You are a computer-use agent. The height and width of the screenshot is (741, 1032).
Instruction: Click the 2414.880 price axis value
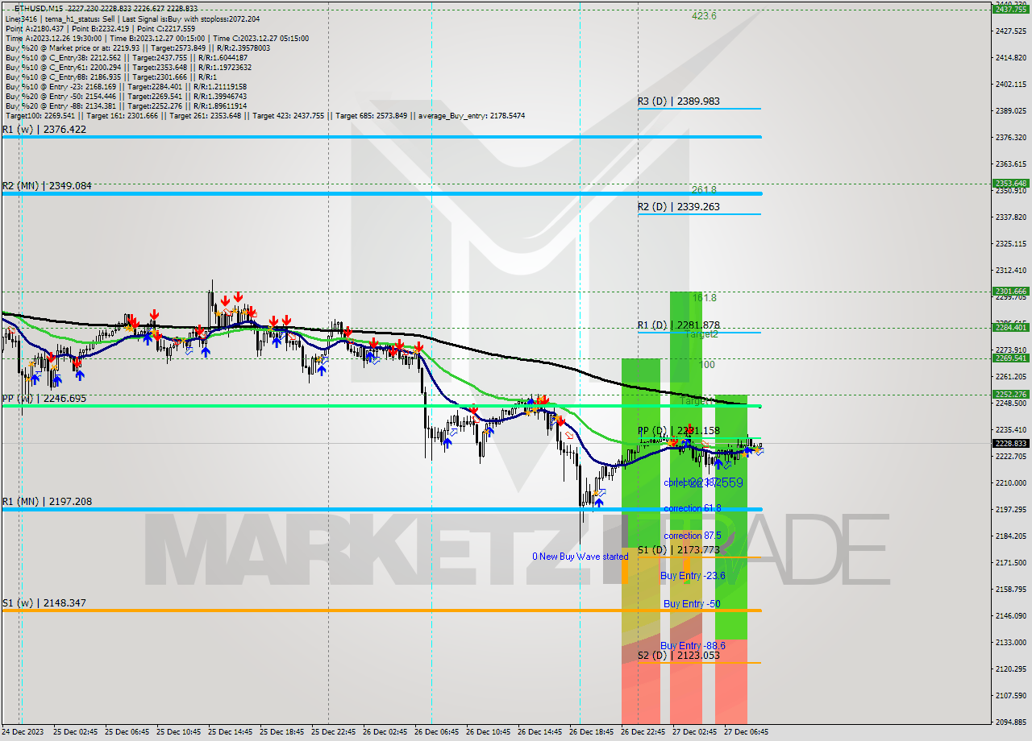point(1011,58)
